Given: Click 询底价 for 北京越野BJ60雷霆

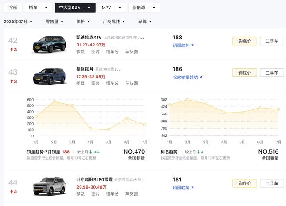Looking at the screenshot, I should point(244,183).
